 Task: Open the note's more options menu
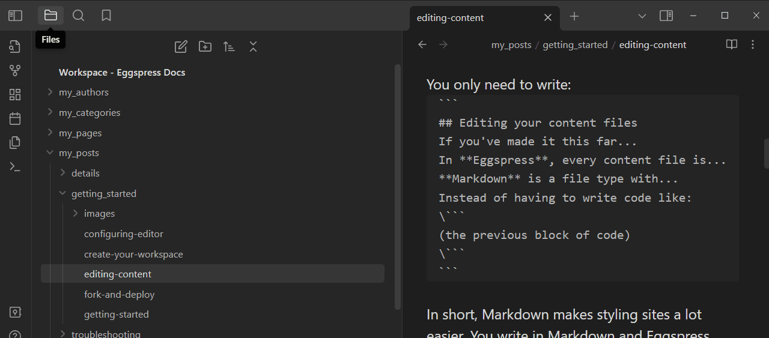[x=753, y=44]
